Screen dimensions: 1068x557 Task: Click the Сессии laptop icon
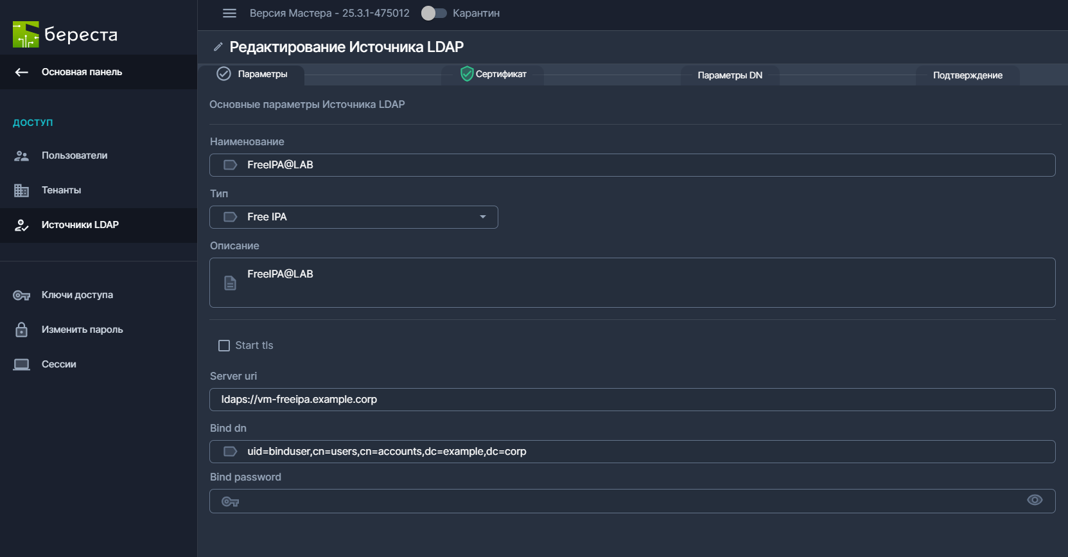click(x=22, y=364)
